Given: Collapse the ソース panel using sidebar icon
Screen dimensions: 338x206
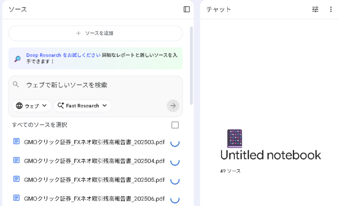Looking at the screenshot, I should tap(187, 9).
